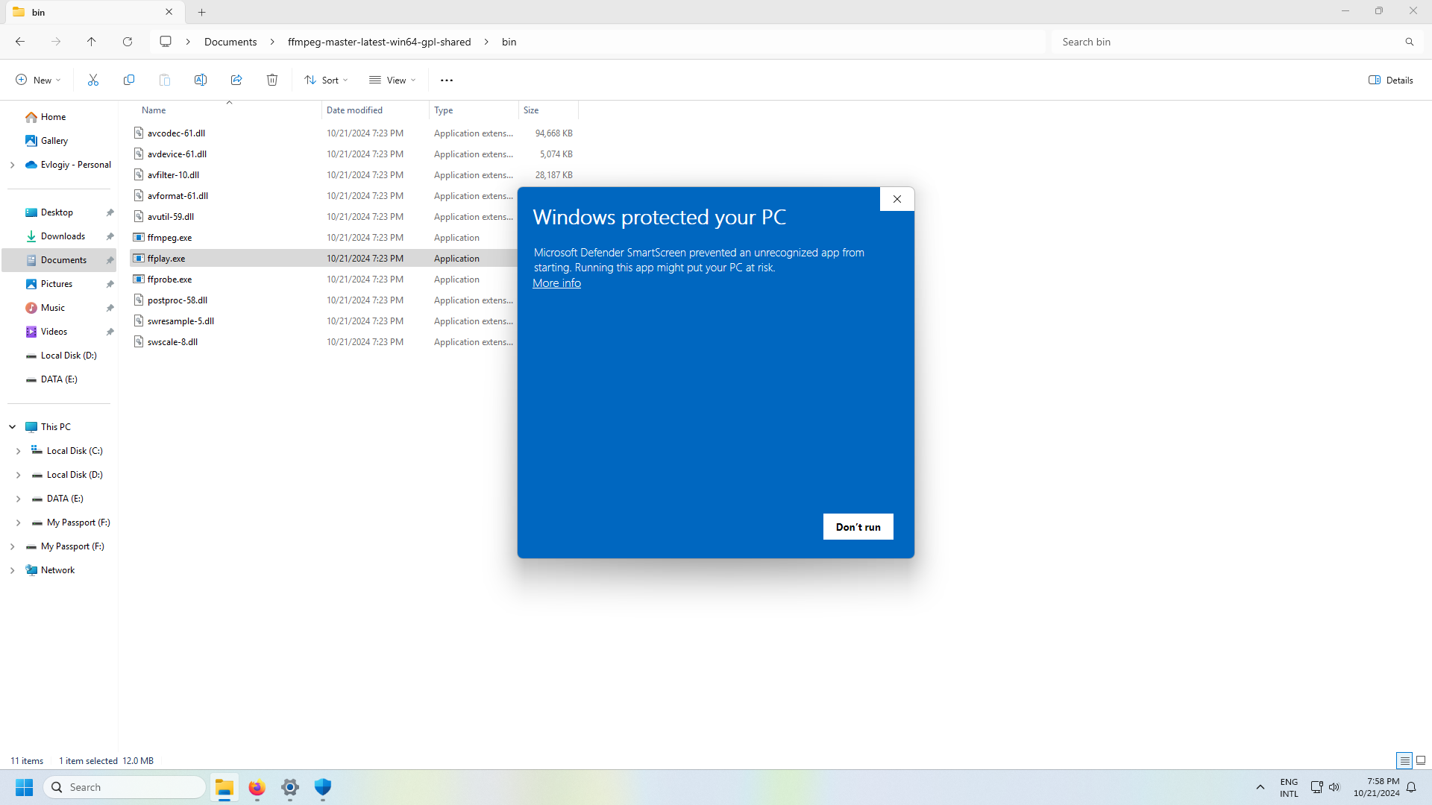The width and height of the screenshot is (1432, 805).
Task: Expand DATA (E:) under This PC
Action: pos(18,499)
